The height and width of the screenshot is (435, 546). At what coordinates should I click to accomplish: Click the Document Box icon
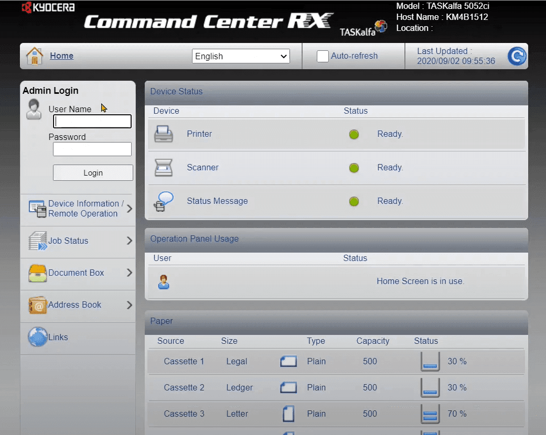[x=38, y=273]
